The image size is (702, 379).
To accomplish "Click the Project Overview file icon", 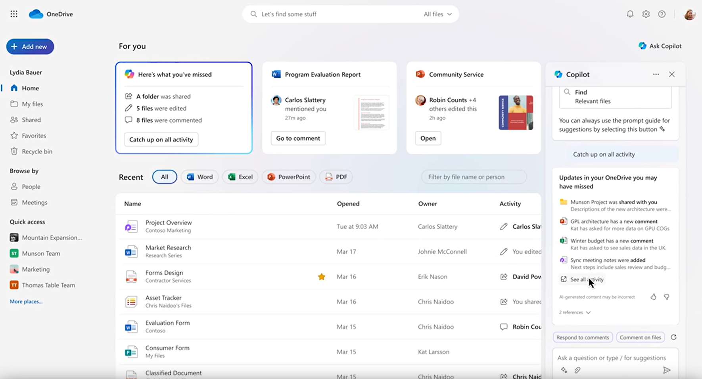I will pos(131,227).
